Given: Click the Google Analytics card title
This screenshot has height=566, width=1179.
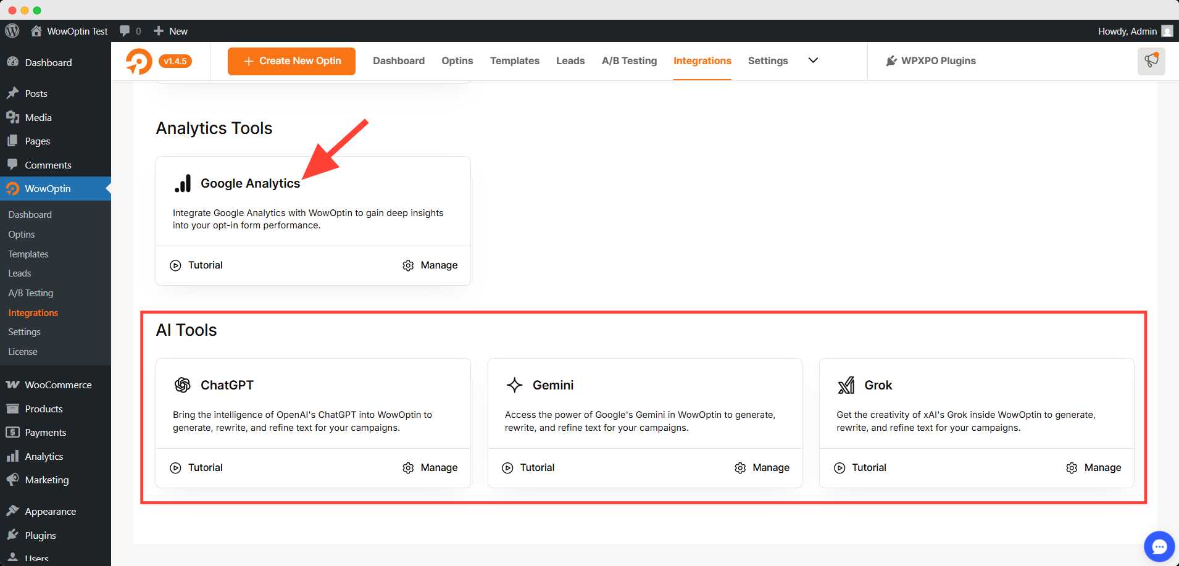Looking at the screenshot, I should 250,183.
